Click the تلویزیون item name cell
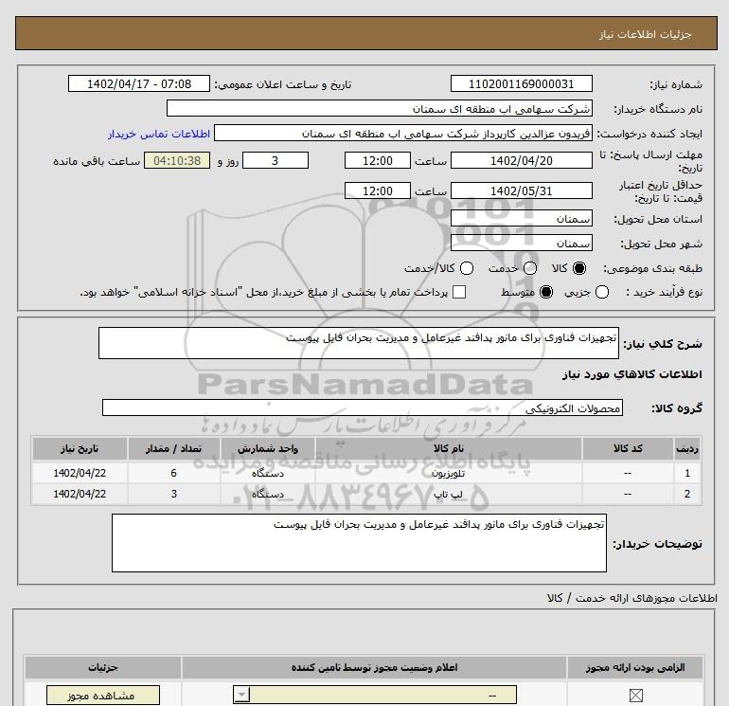 tap(448, 473)
